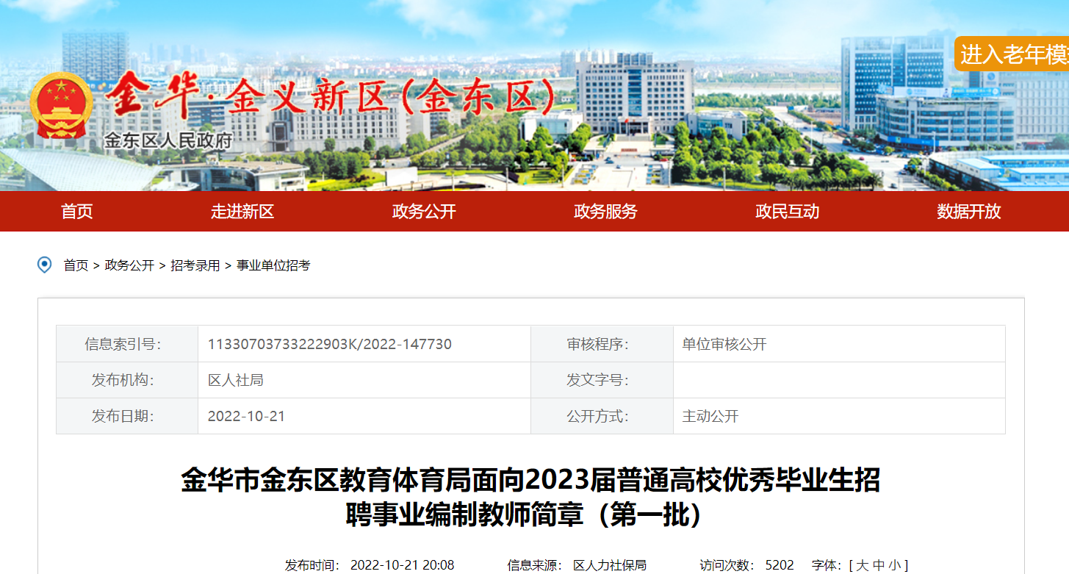Click the 区人力社保局 information source text

click(610, 565)
